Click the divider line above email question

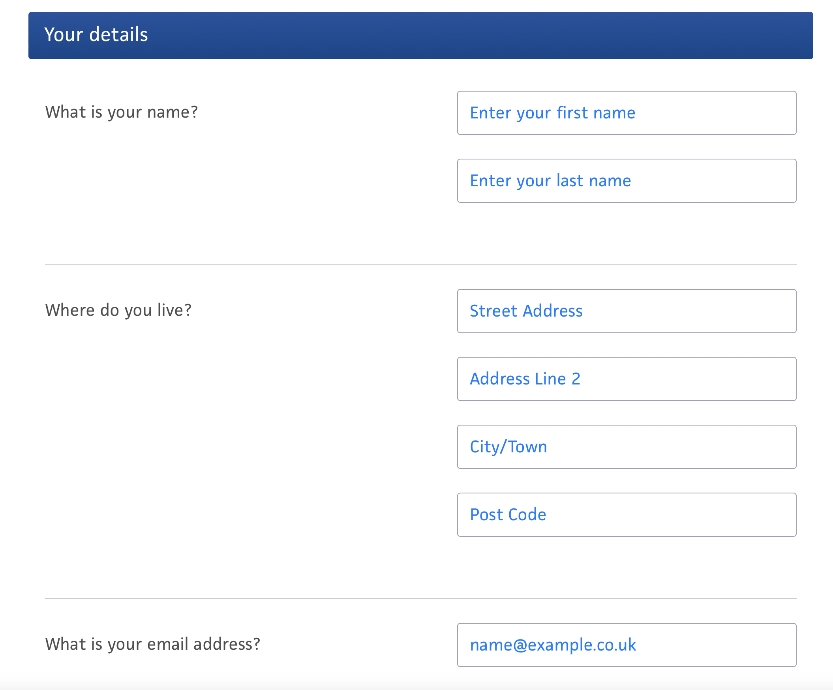(x=420, y=599)
